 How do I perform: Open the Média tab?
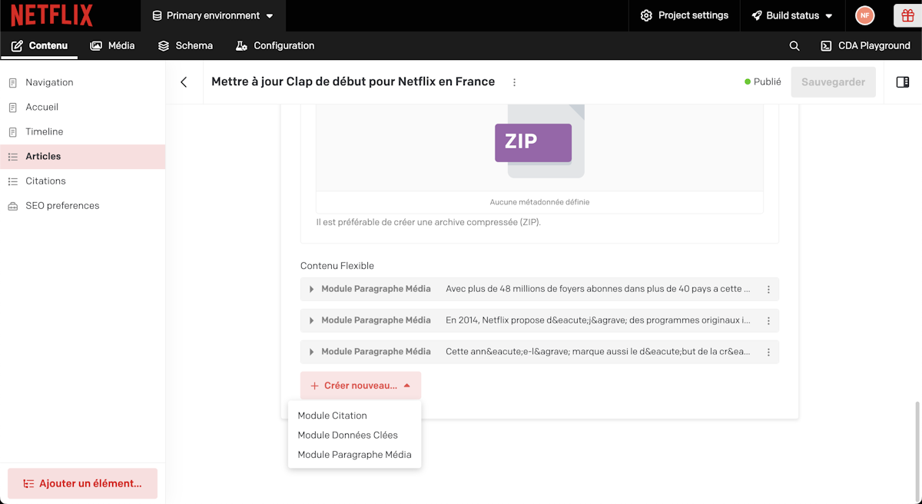pos(112,46)
